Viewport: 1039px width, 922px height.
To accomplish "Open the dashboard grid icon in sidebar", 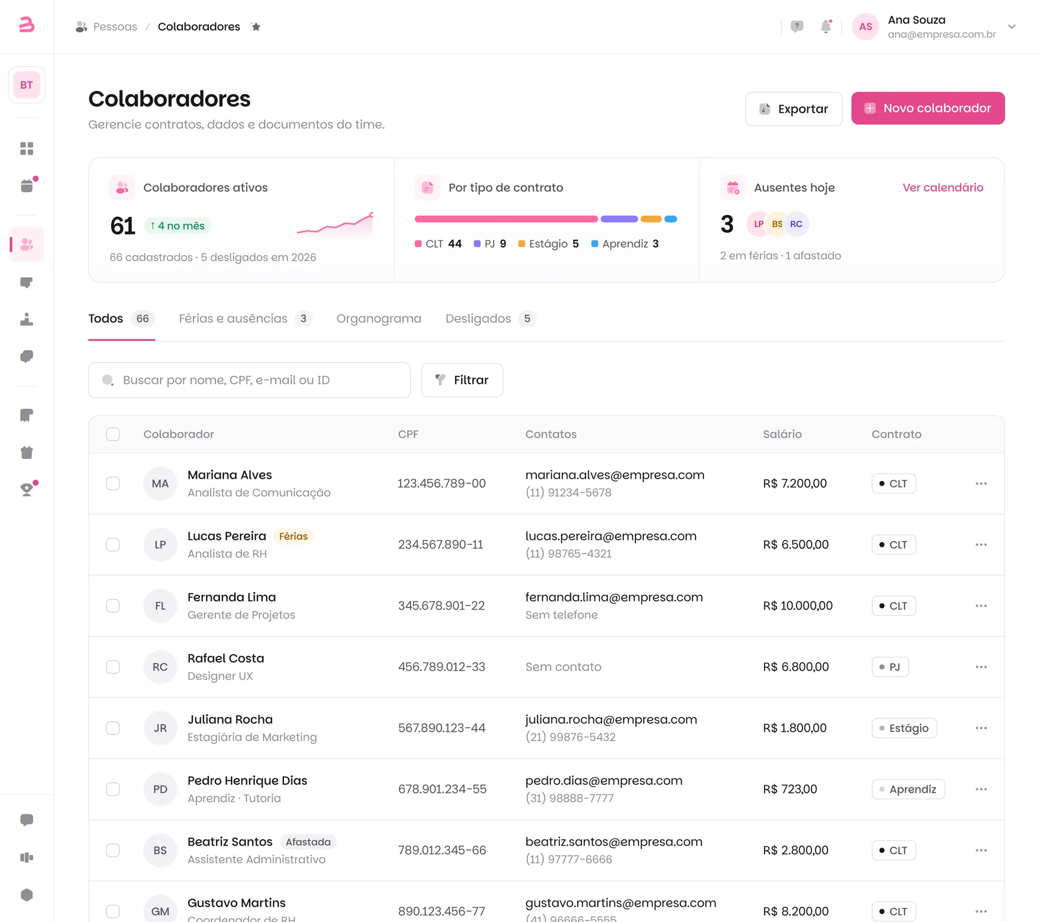I will (27, 149).
